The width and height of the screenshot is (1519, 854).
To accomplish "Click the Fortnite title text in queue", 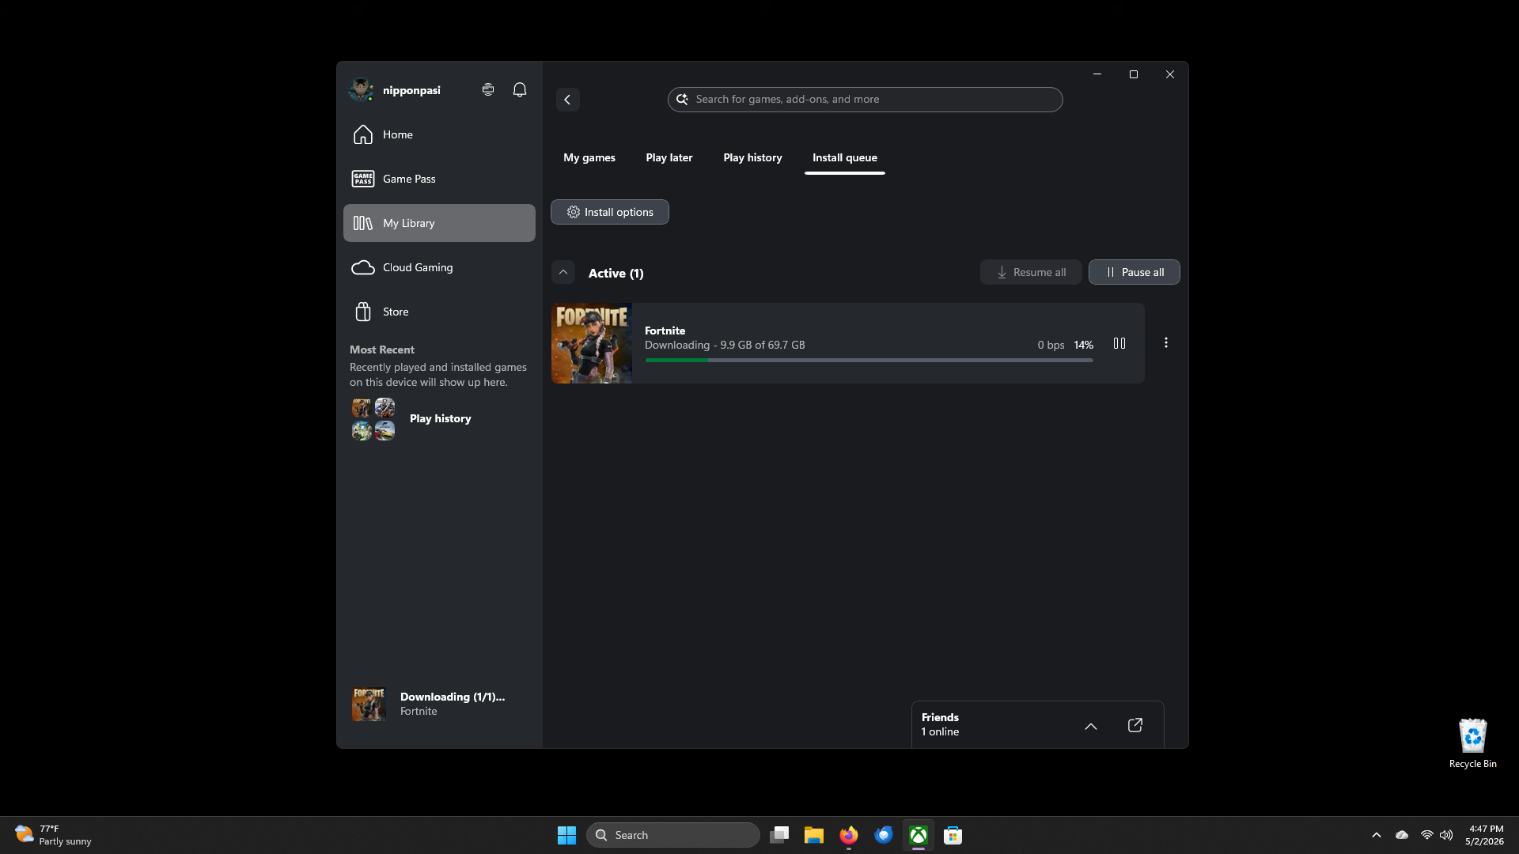I will [665, 331].
